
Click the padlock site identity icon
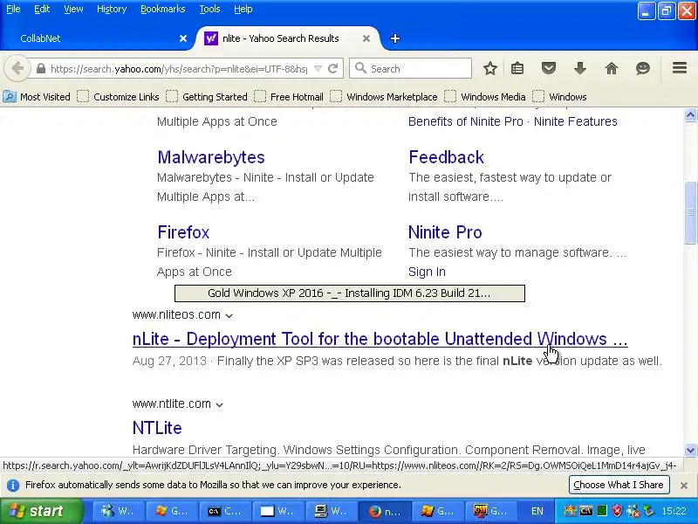pyautogui.click(x=41, y=69)
